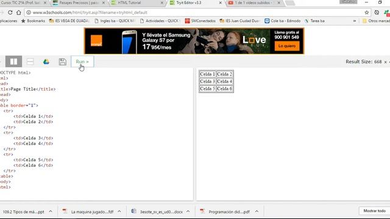390x219 pixels.
Task: Expand options for Tipos de má download
Action: (51, 212)
